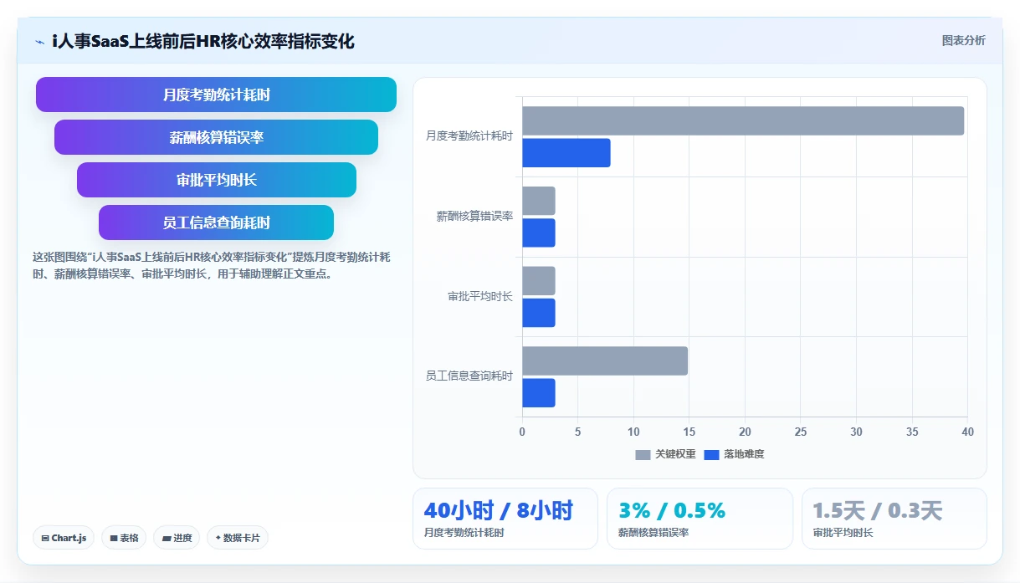Click grey 关键权重 bar for 薪酬核算错误率
Viewport: 1020px width, 583px height.
pyautogui.click(x=539, y=201)
